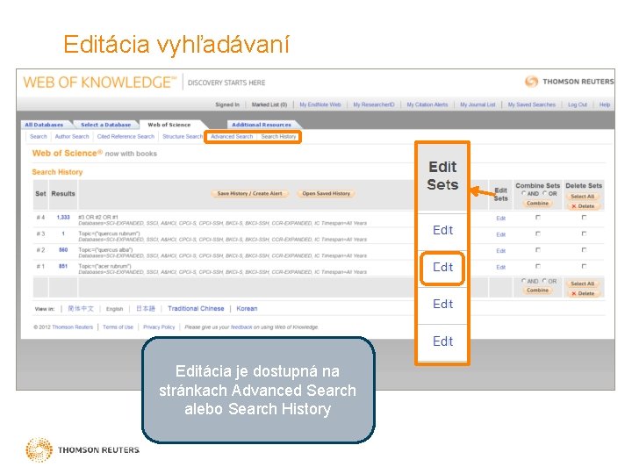The image size is (632, 474).
Task: Open Author Search
Action: 72,137
